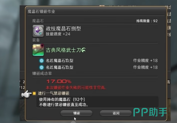Click the white pointing hand cursor icon
177x123 pixels.
[26, 94]
